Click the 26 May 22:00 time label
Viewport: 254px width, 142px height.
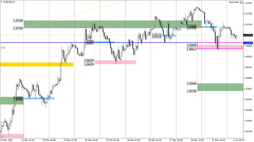tap(155, 140)
